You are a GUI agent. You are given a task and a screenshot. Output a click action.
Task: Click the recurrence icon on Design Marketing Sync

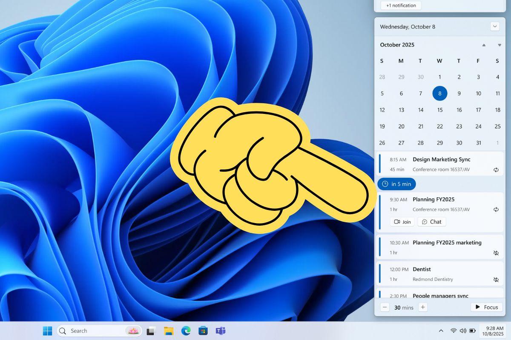(496, 169)
